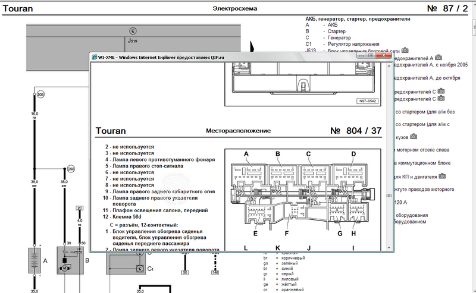This screenshot has height=293, width=476.
Task: Click connector G in the location drawing
Action: tap(337, 212)
